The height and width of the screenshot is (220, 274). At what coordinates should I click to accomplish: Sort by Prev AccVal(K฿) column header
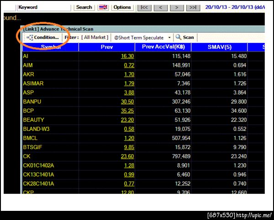pyautogui.click(x=163, y=47)
